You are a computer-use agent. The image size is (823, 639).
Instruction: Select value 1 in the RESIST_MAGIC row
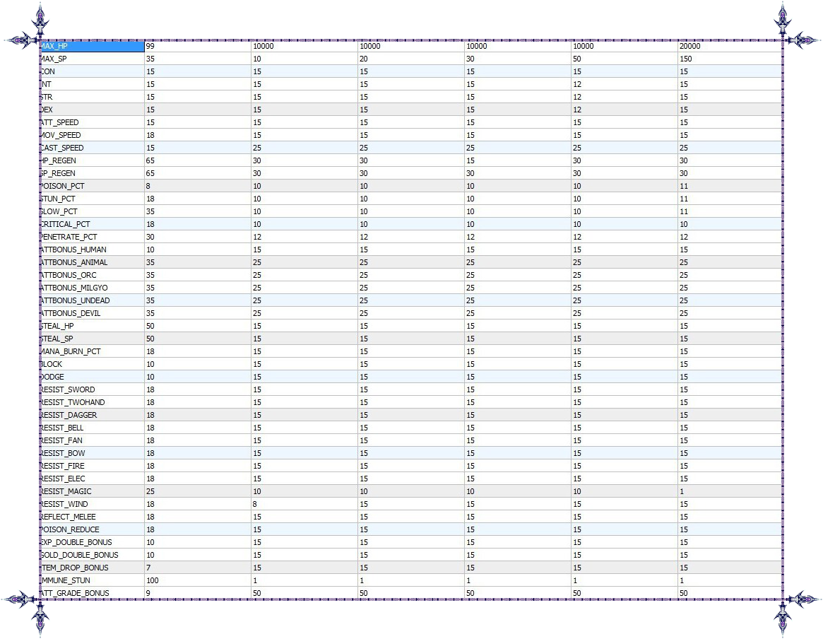[x=681, y=491]
